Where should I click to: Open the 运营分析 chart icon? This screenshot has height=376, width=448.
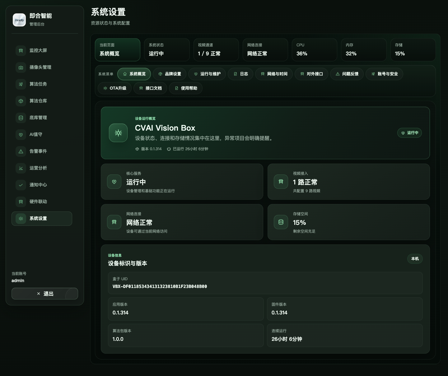(x=21, y=168)
